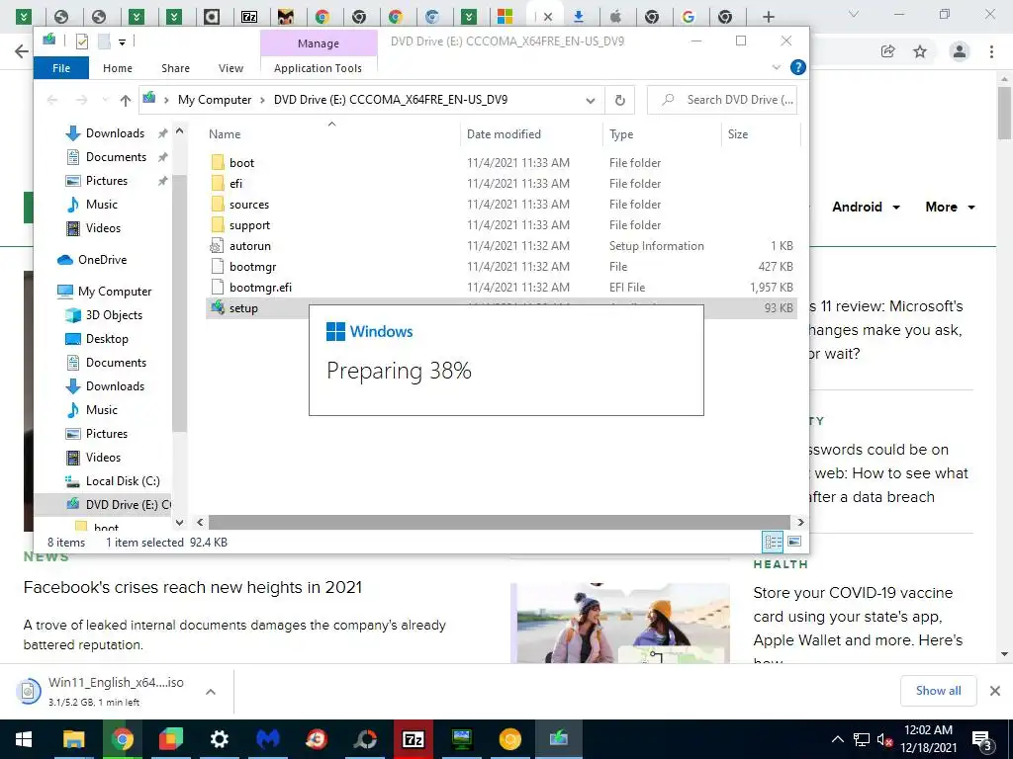
Task: Open a new Chrome tab
Action: point(768,17)
